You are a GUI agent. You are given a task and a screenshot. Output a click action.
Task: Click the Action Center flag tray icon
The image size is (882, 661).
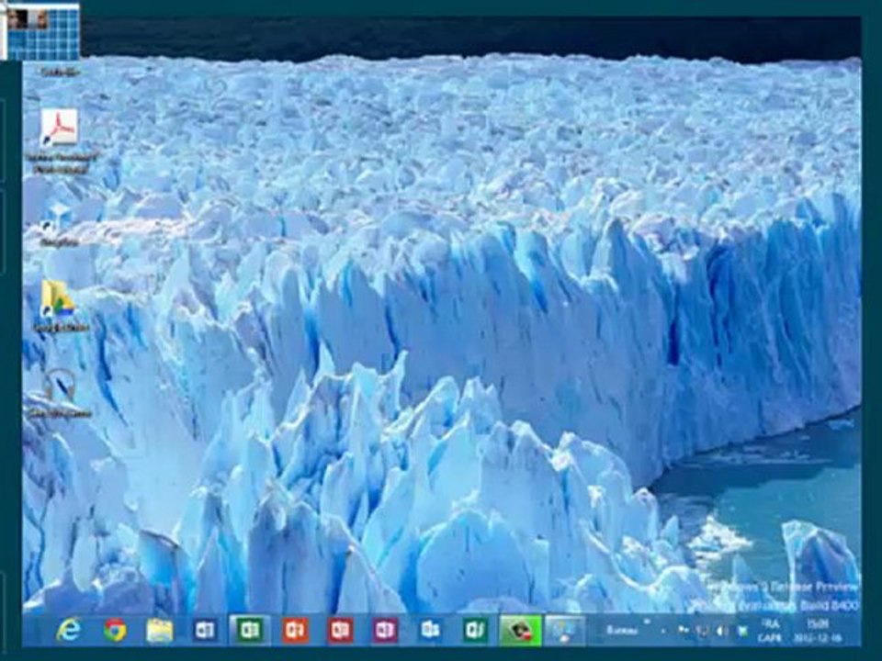coord(684,631)
